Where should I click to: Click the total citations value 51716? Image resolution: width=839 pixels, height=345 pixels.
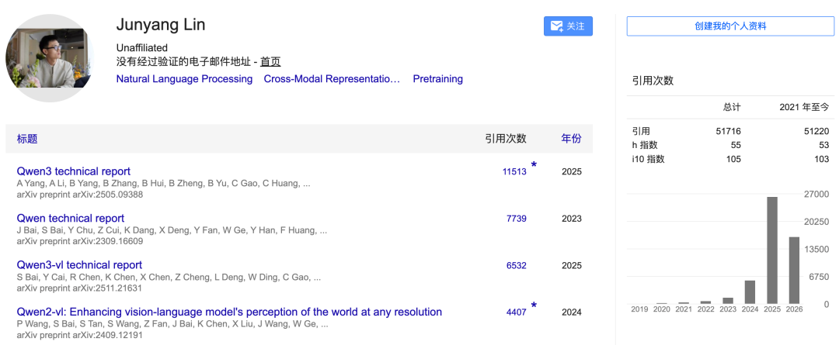[x=728, y=131]
